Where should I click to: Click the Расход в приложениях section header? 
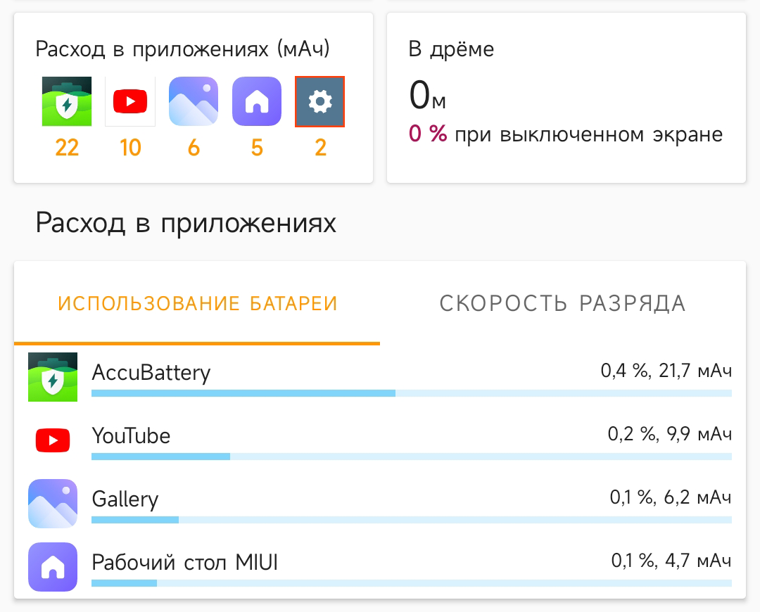pos(186,222)
